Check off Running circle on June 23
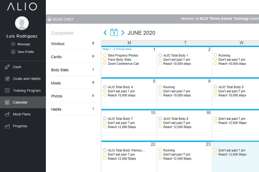The height and width of the screenshot is (172, 259). (160, 150)
